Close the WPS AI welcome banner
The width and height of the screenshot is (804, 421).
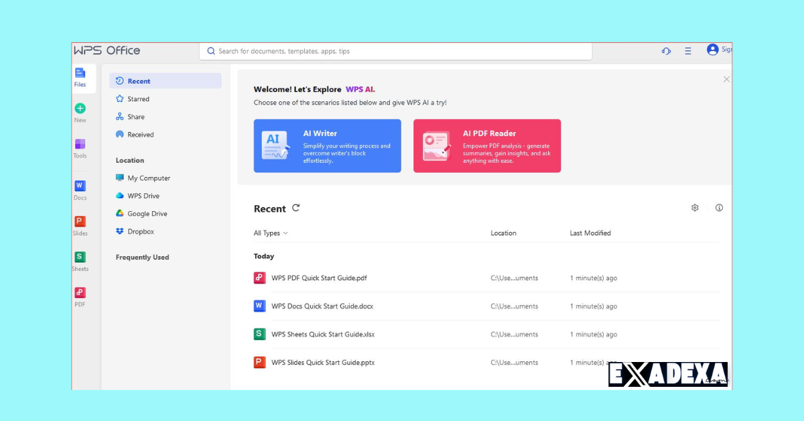(x=726, y=79)
